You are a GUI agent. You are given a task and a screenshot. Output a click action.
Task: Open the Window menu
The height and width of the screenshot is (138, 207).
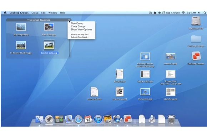tap(53, 13)
